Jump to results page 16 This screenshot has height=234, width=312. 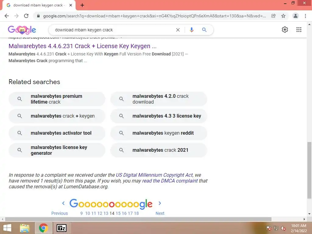click(124, 213)
